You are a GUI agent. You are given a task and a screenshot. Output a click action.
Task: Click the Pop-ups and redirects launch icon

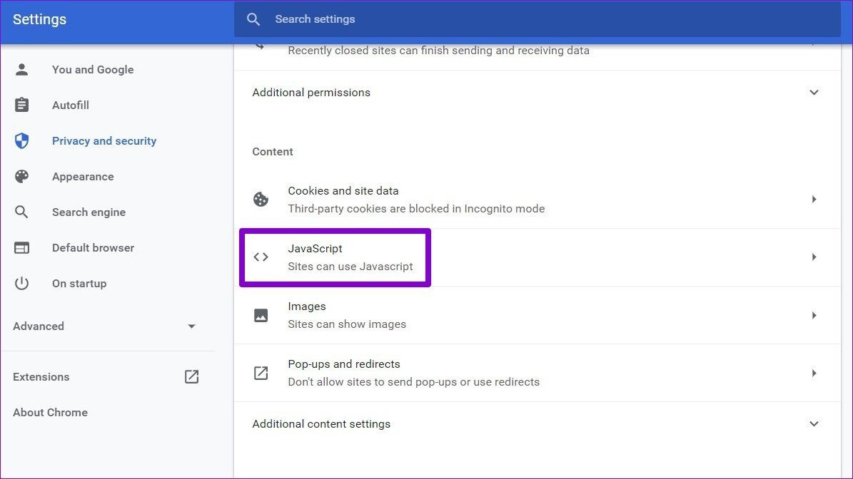[x=261, y=373]
